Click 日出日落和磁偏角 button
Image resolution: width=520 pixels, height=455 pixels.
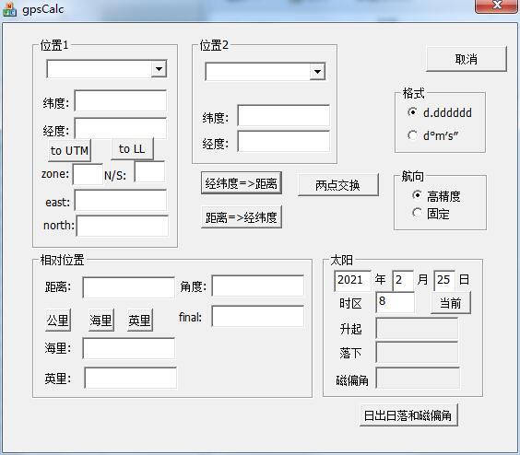pyautogui.click(x=408, y=414)
